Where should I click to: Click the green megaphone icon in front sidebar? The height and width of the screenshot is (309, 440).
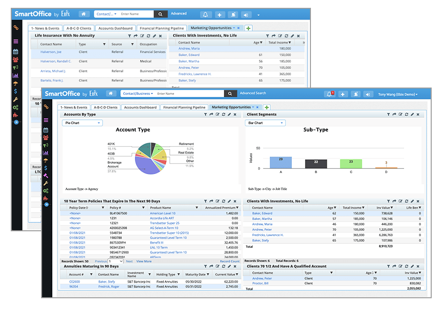(x=46, y=145)
